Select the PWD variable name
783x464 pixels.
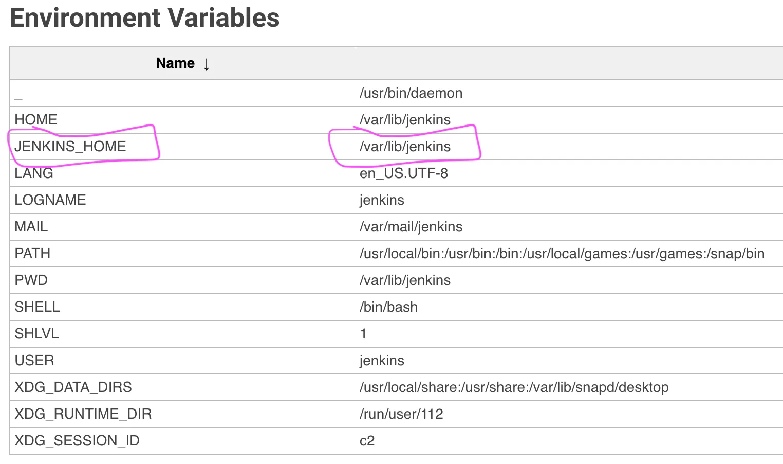pos(31,280)
